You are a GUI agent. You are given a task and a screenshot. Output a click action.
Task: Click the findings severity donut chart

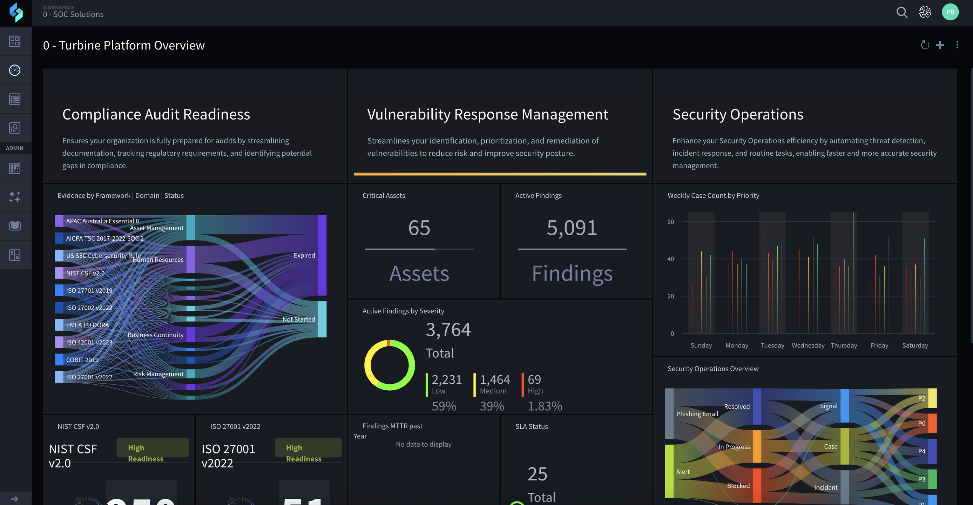coord(390,365)
